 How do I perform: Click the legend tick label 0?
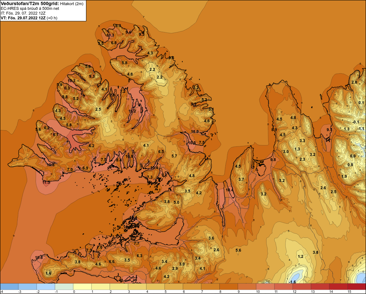[74, 291]
